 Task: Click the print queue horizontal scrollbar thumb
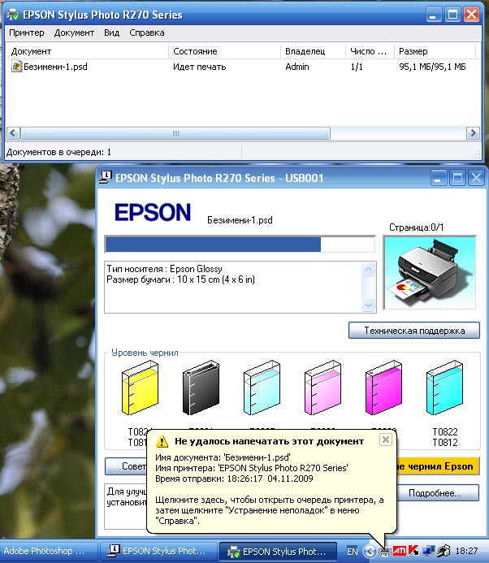click(x=175, y=133)
